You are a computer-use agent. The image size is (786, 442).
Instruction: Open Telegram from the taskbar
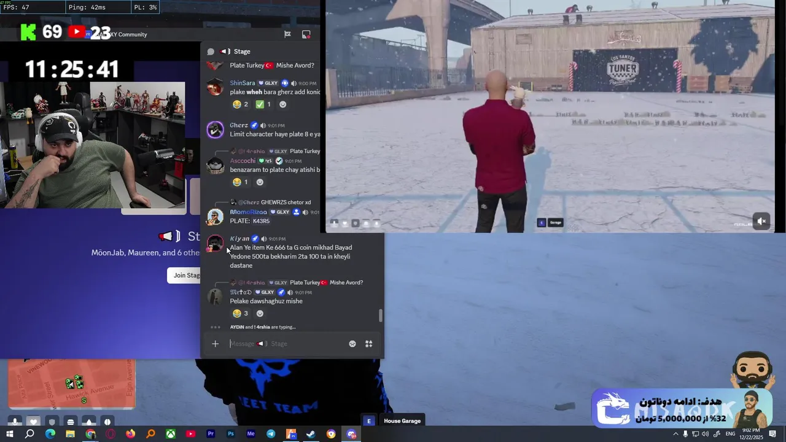271,434
